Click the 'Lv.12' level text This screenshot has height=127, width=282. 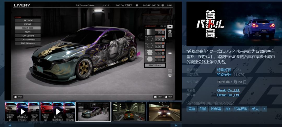tap(106, 5)
